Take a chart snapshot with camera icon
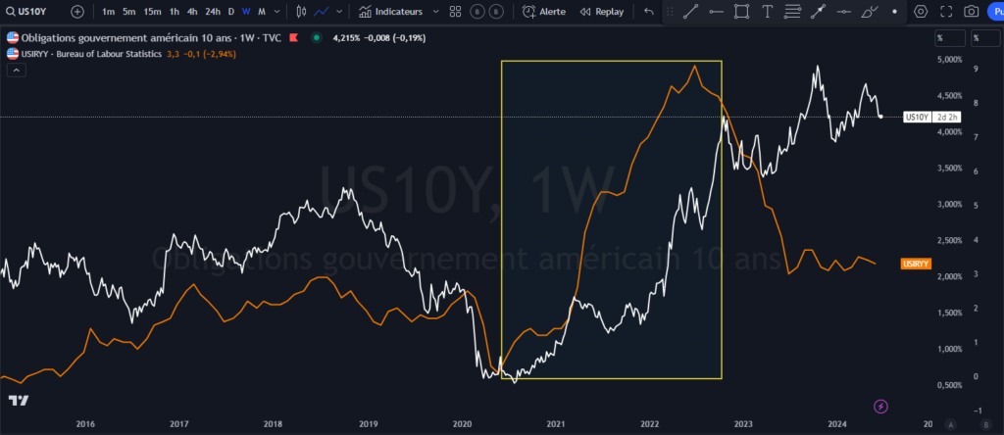The height and width of the screenshot is (435, 1004). (x=972, y=12)
